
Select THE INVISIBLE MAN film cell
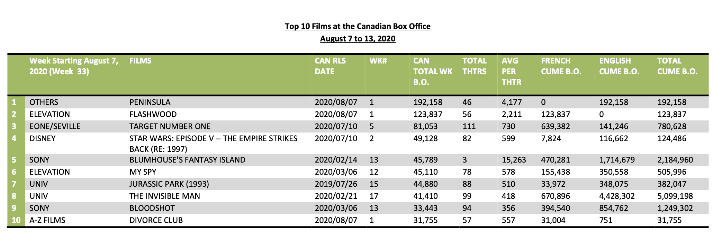click(165, 196)
